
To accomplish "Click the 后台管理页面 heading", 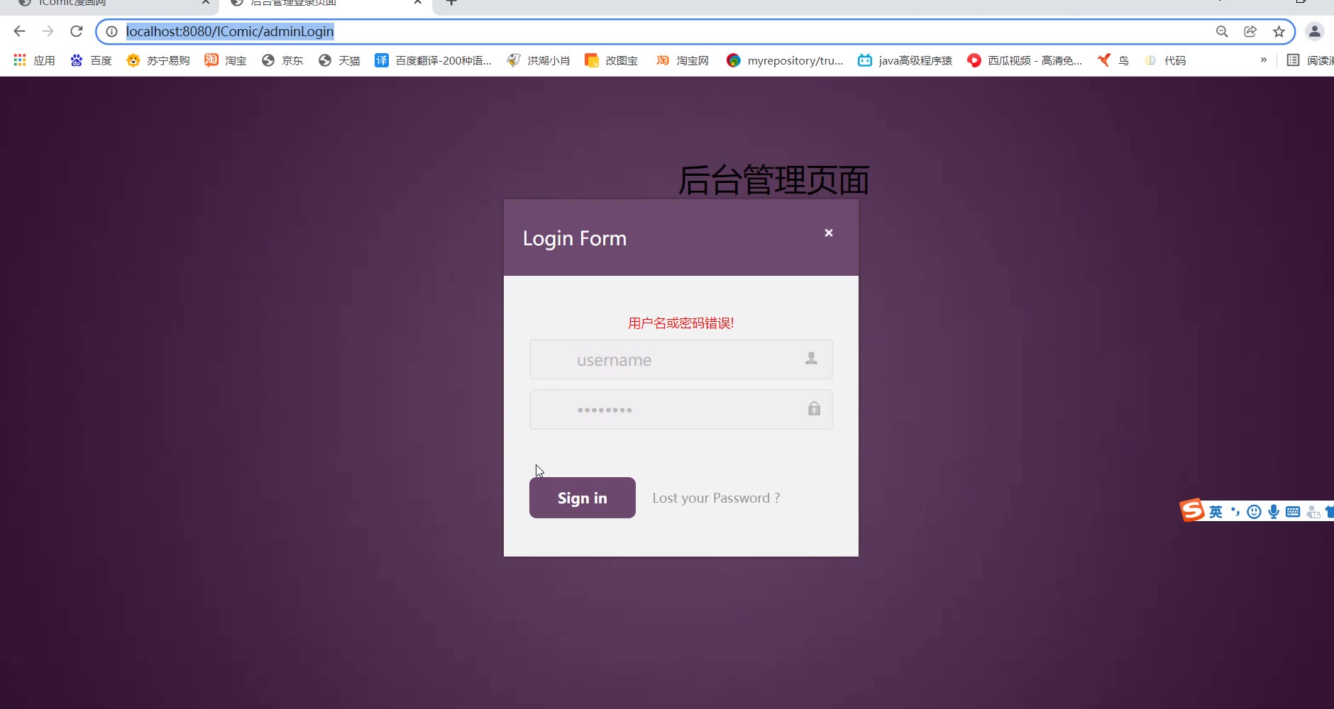I will tap(773, 180).
